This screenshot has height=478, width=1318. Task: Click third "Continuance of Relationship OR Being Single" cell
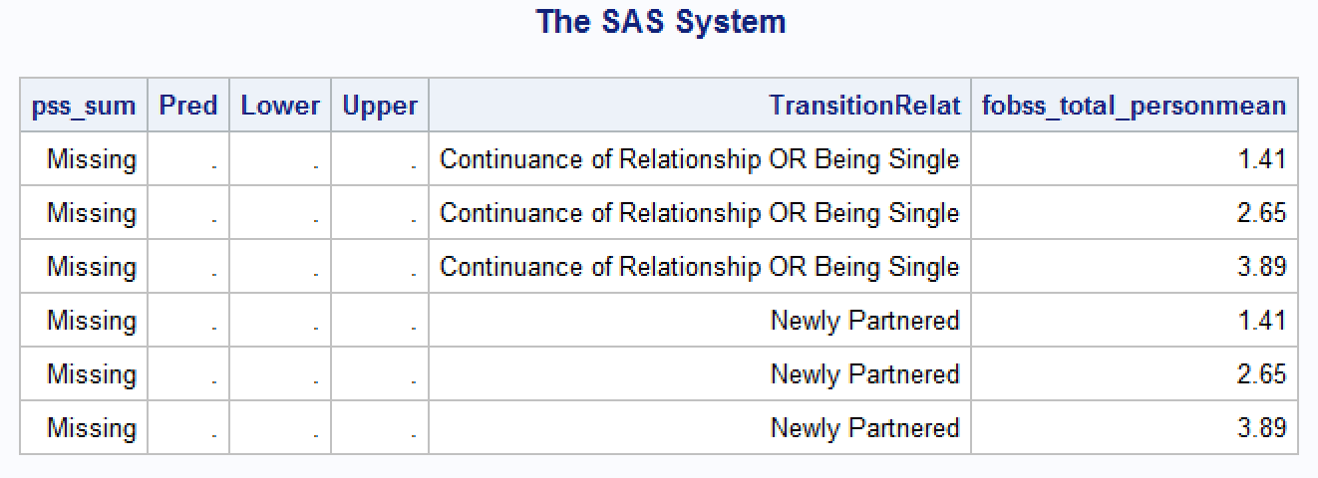coord(699,267)
